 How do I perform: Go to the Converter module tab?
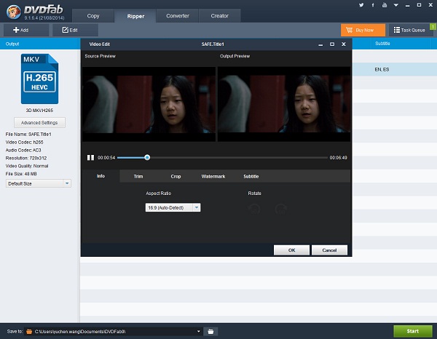pyautogui.click(x=177, y=15)
